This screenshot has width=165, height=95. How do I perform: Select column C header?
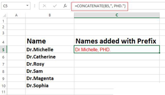(x=117, y=15)
